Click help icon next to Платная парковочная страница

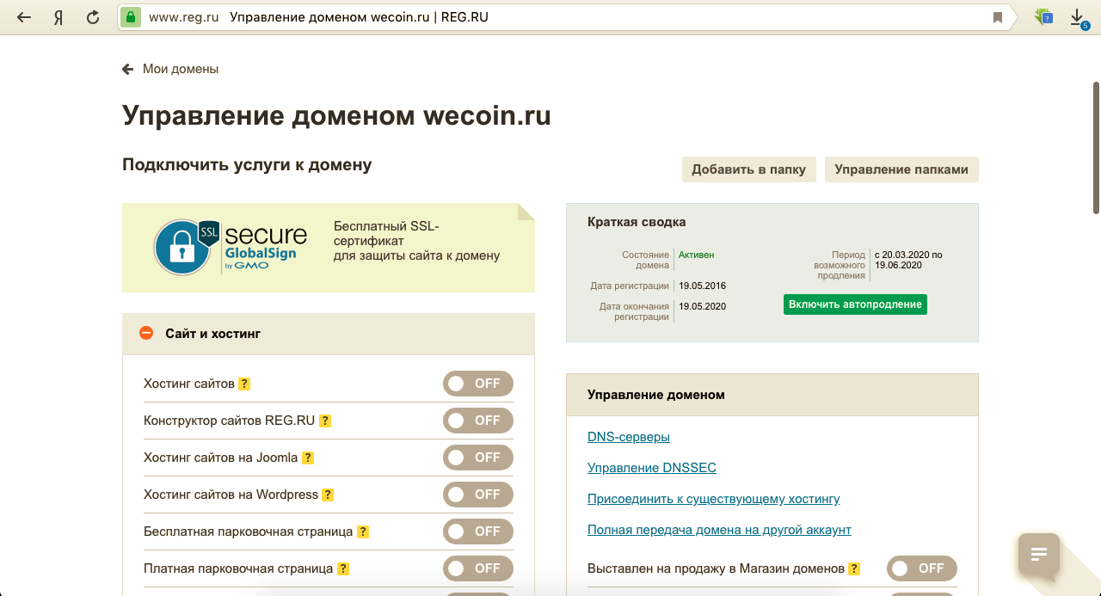pyautogui.click(x=343, y=568)
